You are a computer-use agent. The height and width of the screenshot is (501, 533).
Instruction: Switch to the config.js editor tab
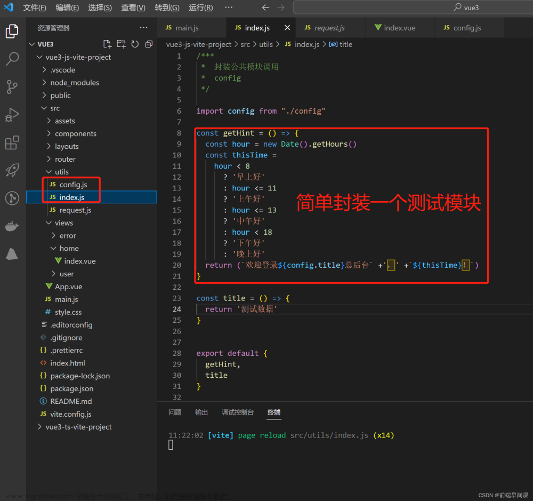(469, 28)
